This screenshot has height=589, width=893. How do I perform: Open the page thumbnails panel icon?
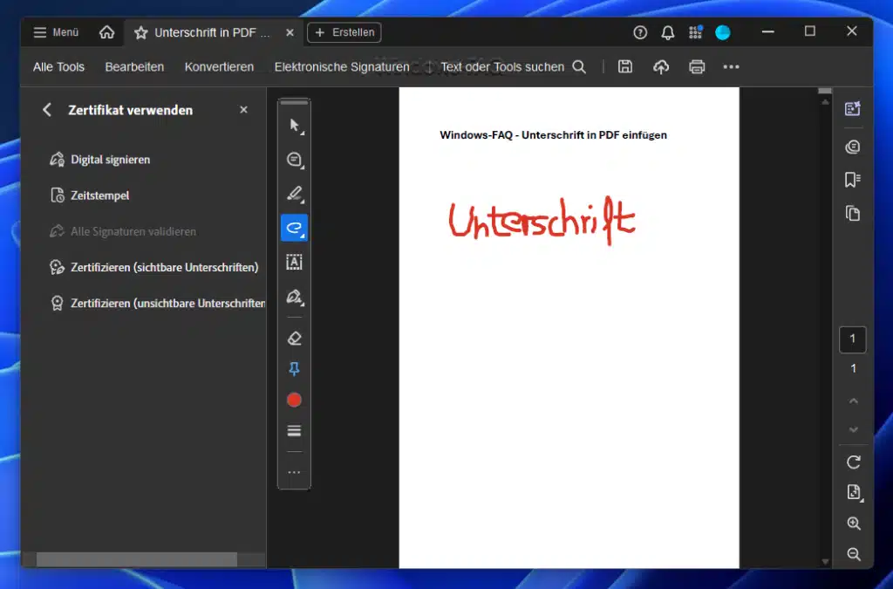[x=853, y=214]
